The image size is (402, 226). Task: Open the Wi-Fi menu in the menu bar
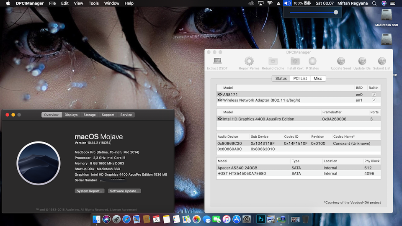tap(270, 3)
